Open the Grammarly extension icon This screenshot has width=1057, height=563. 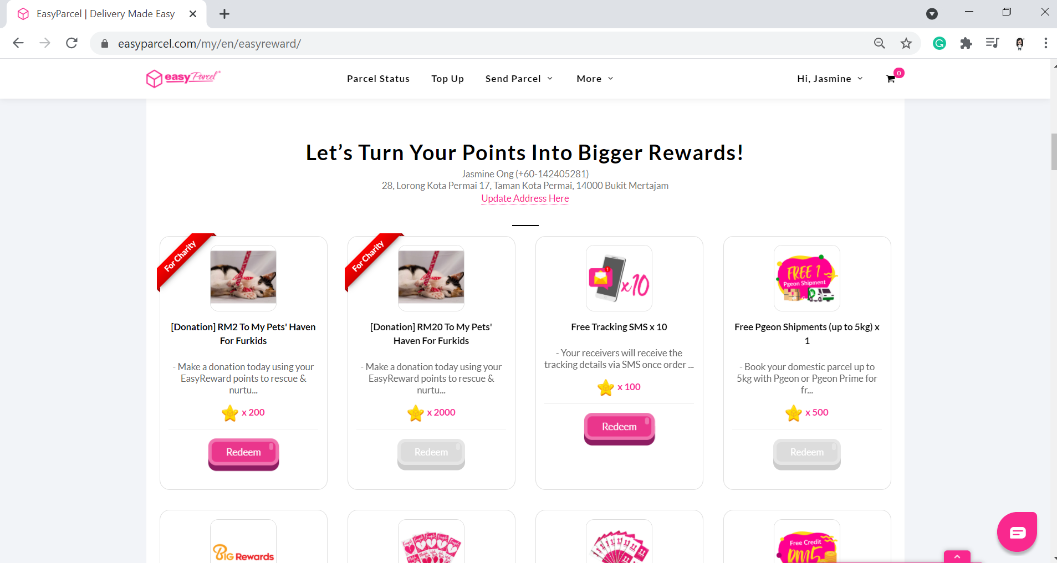click(939, 43)
